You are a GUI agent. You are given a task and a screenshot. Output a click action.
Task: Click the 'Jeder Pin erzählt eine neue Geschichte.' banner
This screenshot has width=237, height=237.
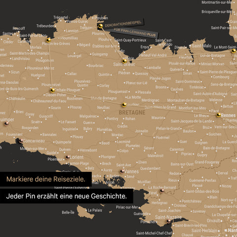(67, 196)
